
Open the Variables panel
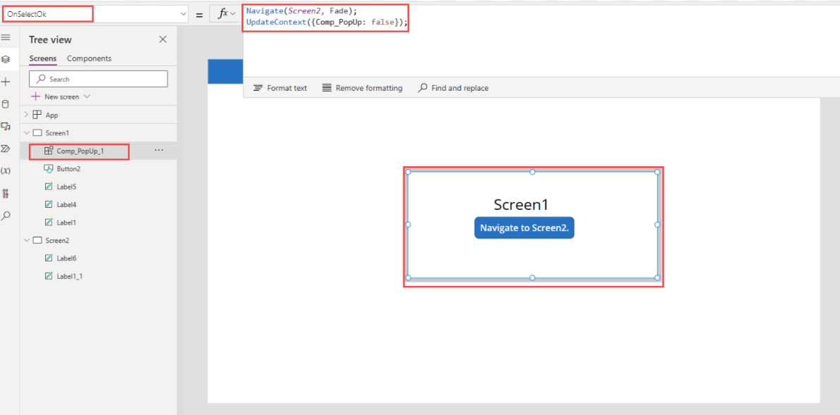click(7, 171)
